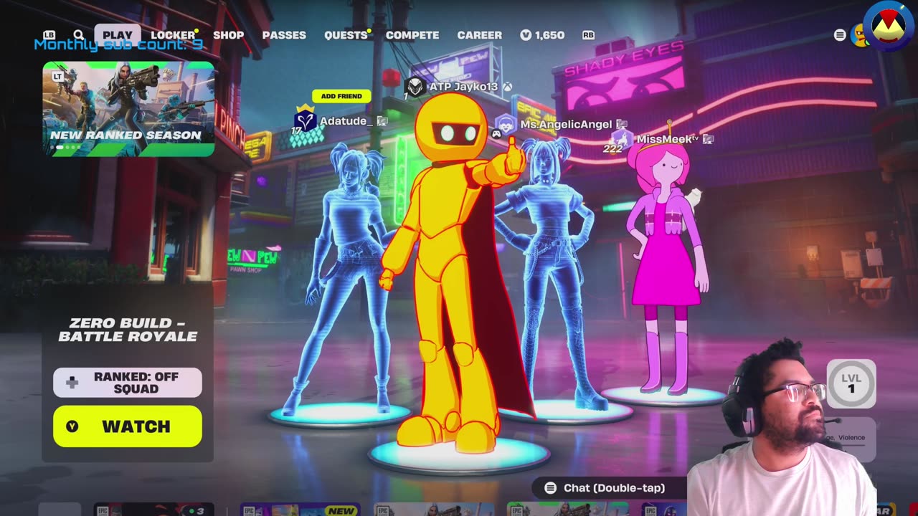Click the streamer avatar logo top right
Viewport: 918px width, 516px height.
pyautogui.click(x=889, y=26)
